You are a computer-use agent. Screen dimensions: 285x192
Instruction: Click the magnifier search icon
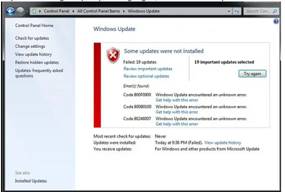275,11
